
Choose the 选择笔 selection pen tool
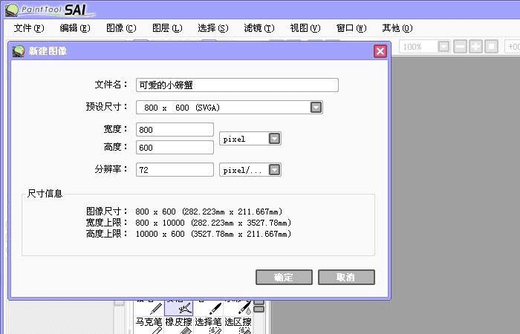tap(208, 325)
